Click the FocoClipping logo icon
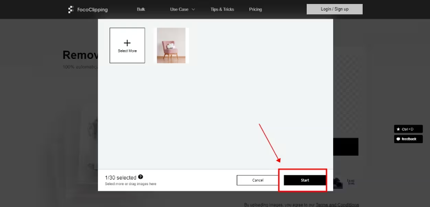Viewport: 430px width, 207px height. (71, 9)
